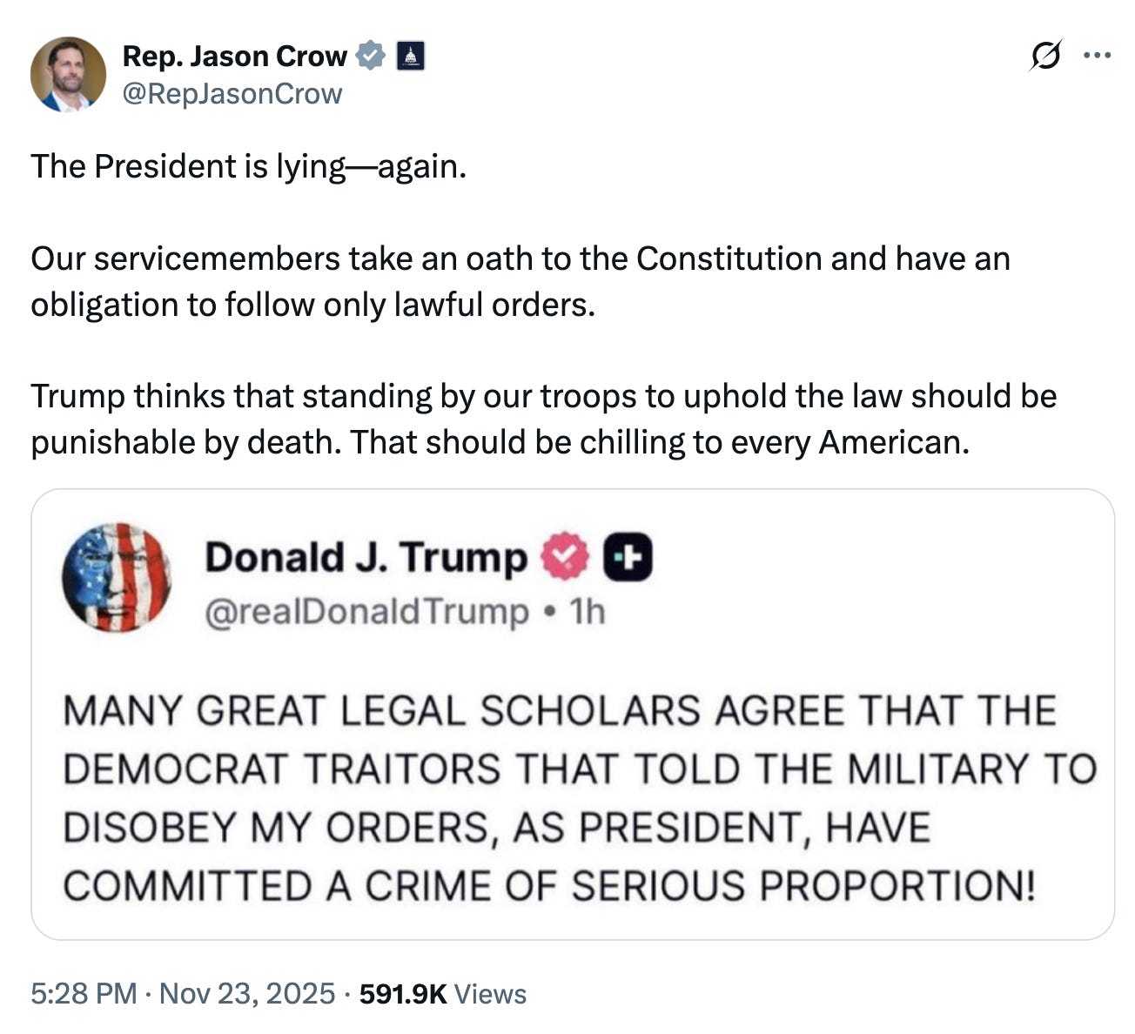Open the quoted post's all-caps text body
1135x1034 pixels.
pos(580,798)
